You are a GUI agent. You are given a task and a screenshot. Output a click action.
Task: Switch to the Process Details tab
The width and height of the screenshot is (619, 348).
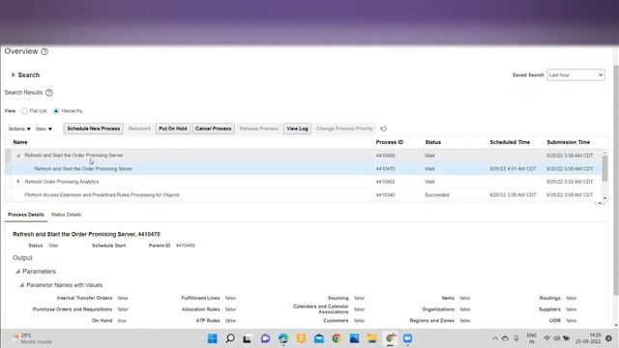(x=26, y=215)
